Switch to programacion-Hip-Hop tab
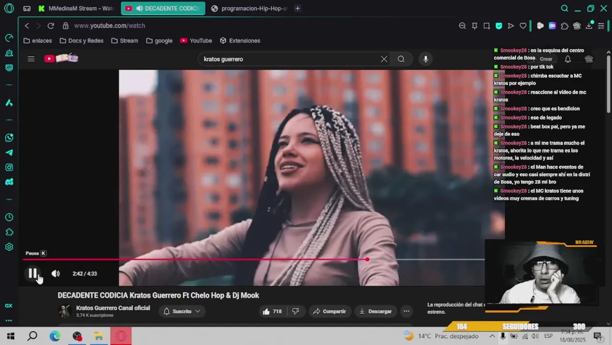612x345 pixels. (249, 8)
